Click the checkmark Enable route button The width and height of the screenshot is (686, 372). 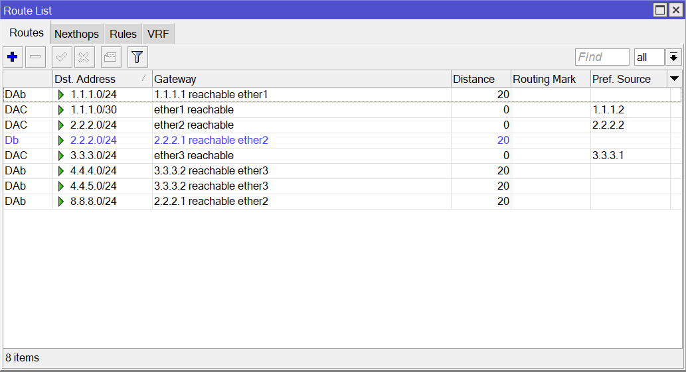(62, 57)
